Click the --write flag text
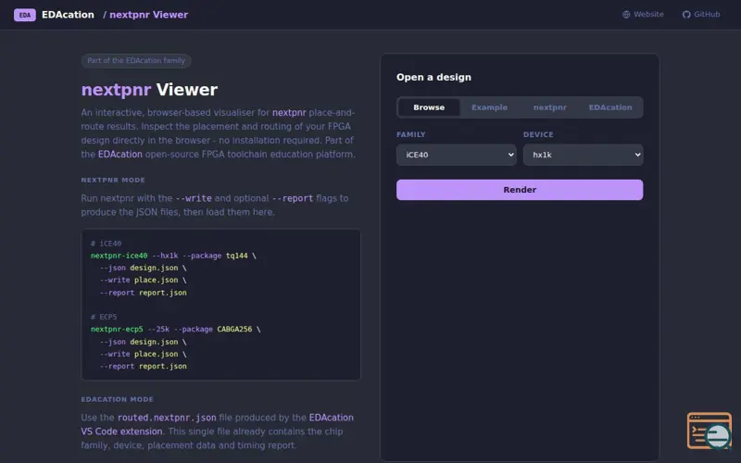 click(194, 198)
